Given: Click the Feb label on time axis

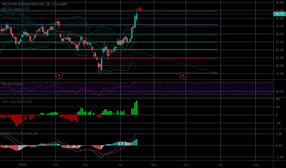Looking at the screenshot, I should click(56, 165).
